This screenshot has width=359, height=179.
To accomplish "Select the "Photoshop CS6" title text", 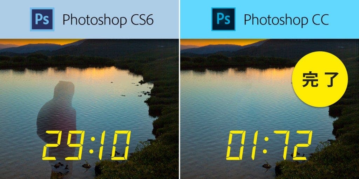I will [x=108, y=20].
